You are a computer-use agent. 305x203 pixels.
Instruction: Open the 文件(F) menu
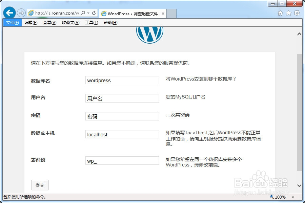pos(12,23)
